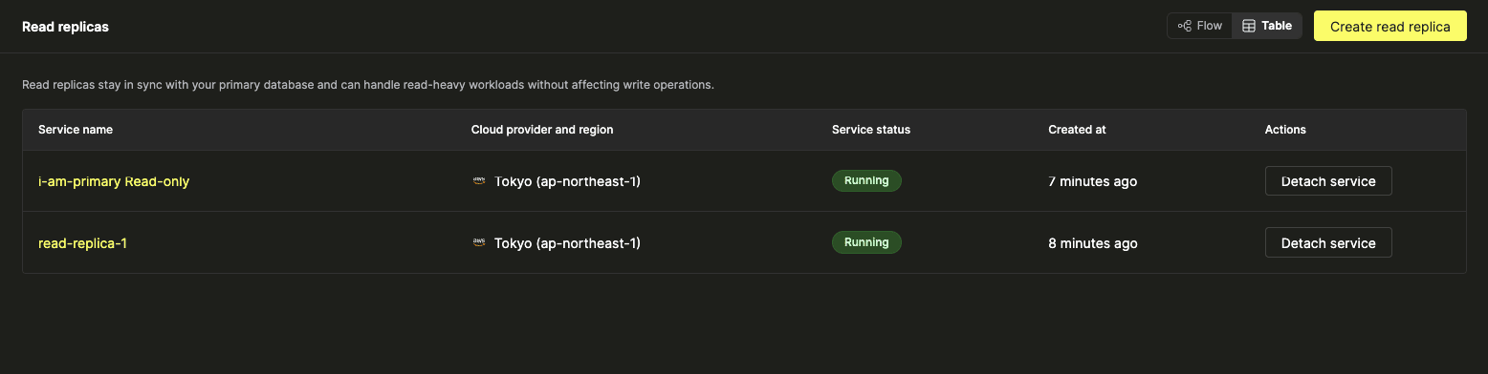Click Tokyo region text in read-replica-1 row
This screenshot has width=1488, height=374.
click(567, 243)
